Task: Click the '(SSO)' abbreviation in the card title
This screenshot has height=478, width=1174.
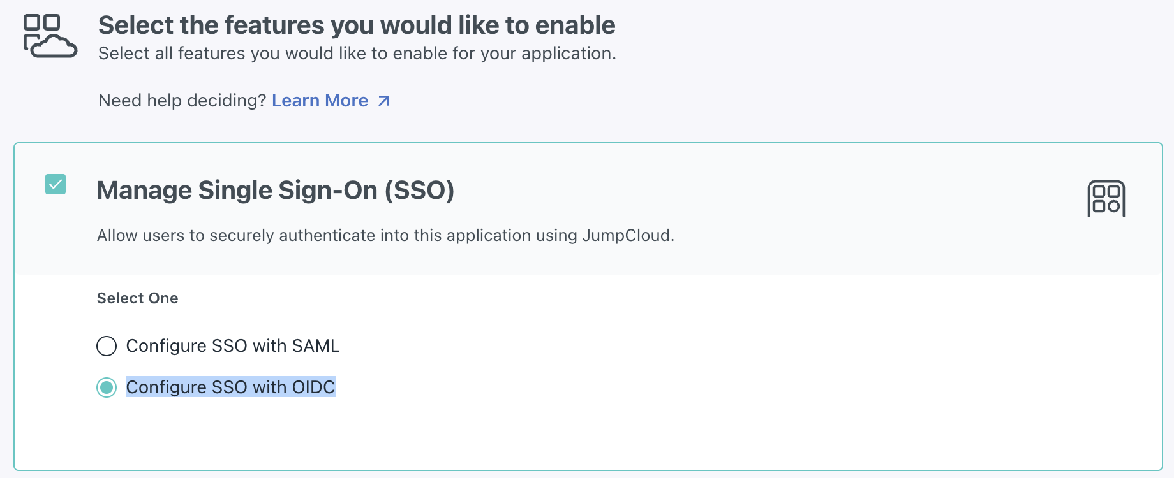Action: 419,191
